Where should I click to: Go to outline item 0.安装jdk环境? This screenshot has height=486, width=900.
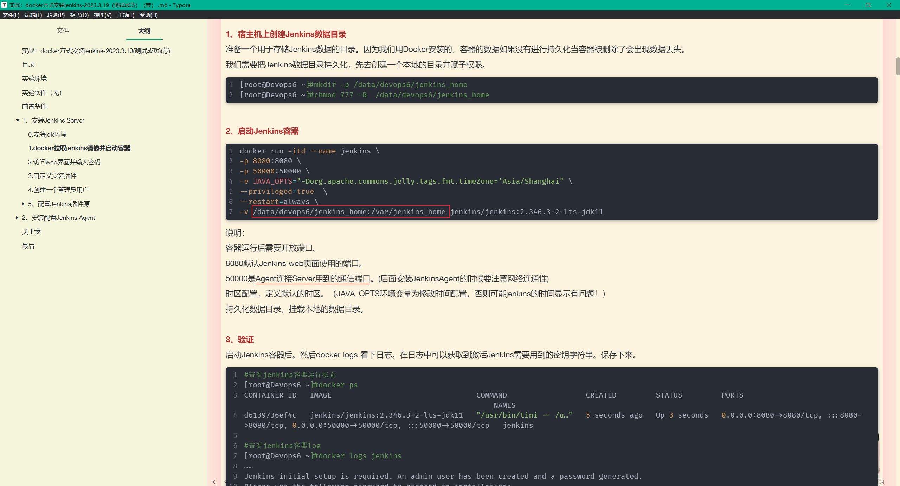click(x=47, y=134)
